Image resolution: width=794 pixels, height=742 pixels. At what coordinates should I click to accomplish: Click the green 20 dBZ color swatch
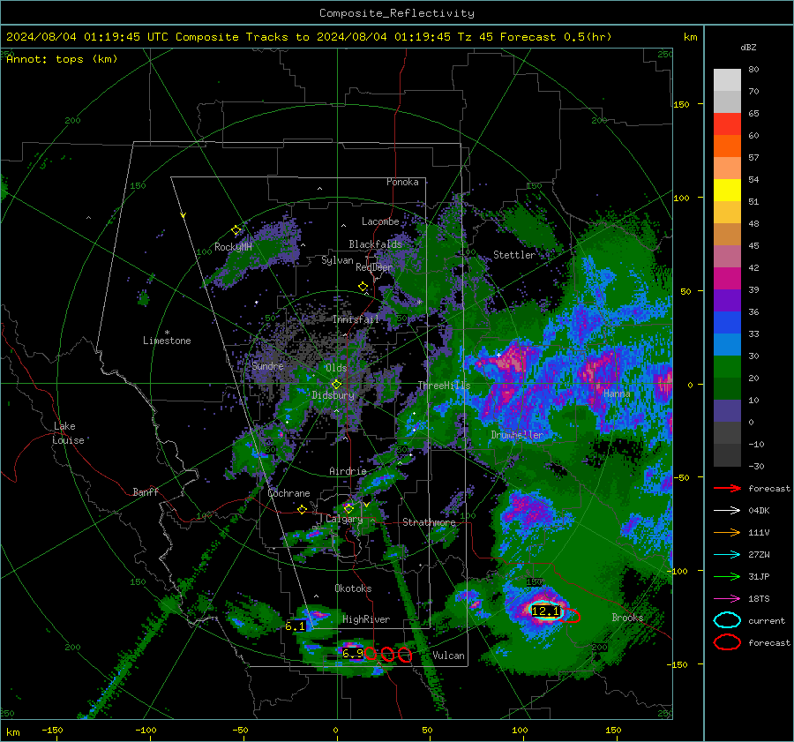tap(727, 366)
